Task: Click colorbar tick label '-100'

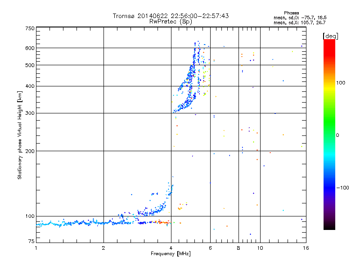Action: pyautogui.click(x=342, y=188)
